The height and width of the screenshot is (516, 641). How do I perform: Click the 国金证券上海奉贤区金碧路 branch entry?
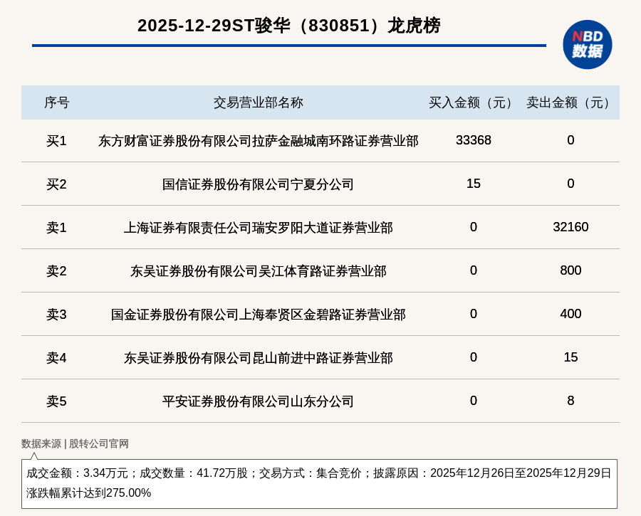pos(258,315)
